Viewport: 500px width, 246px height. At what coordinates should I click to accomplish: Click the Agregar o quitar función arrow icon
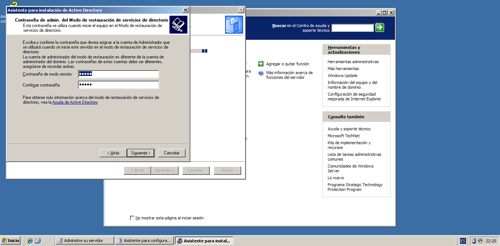(261, 64)
